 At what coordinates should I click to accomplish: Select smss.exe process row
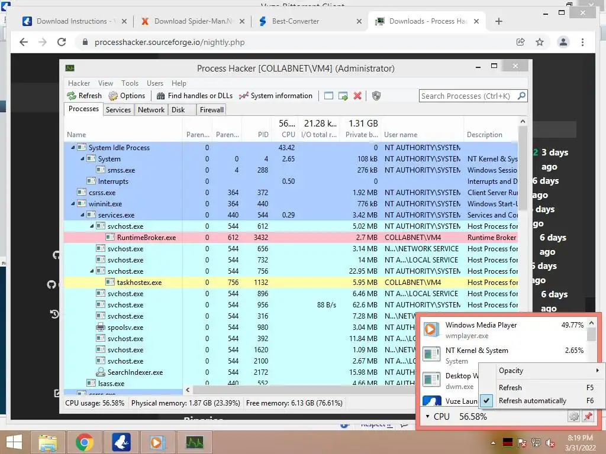click(x=291, y=170)
